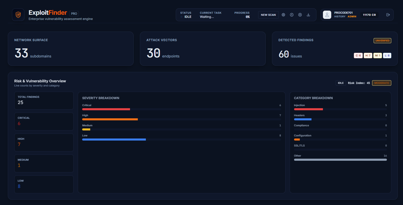Toggle the UNVERIFIED badge on Detected Findings
Screen dimensions: 403x205
tap(382, 41)
